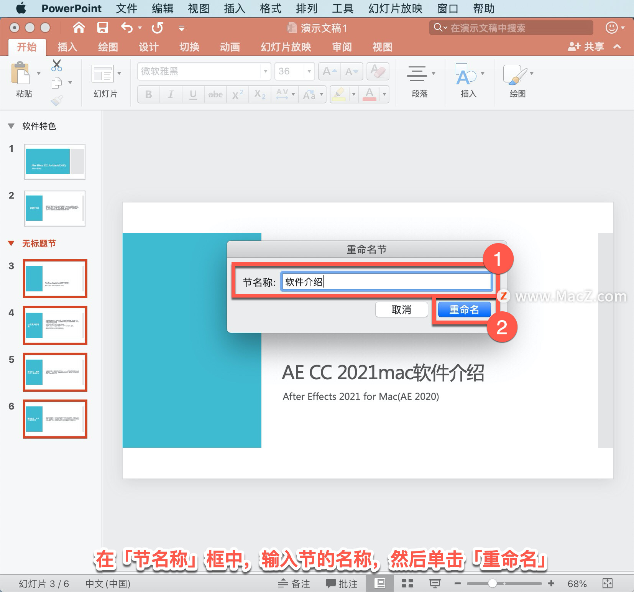
Task: Click the Save floppy disk icon
Action: tap(102, 28)
